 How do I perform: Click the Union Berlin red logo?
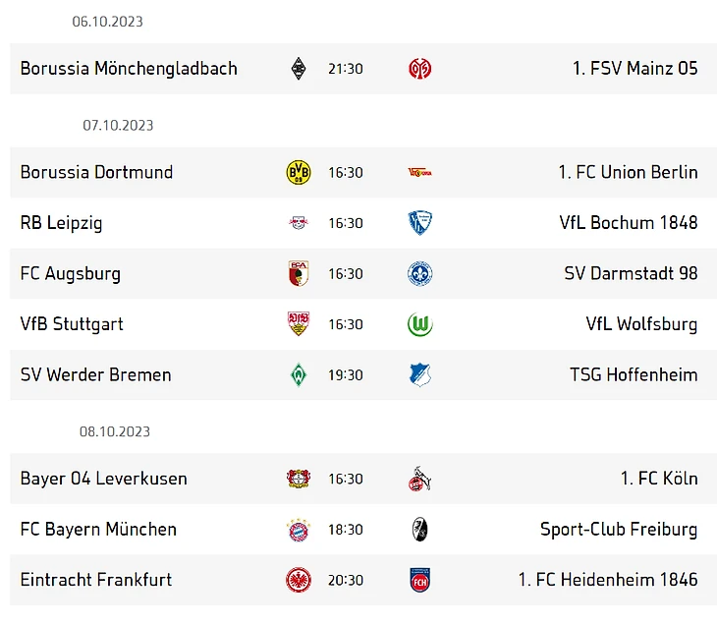pos(419,173)
